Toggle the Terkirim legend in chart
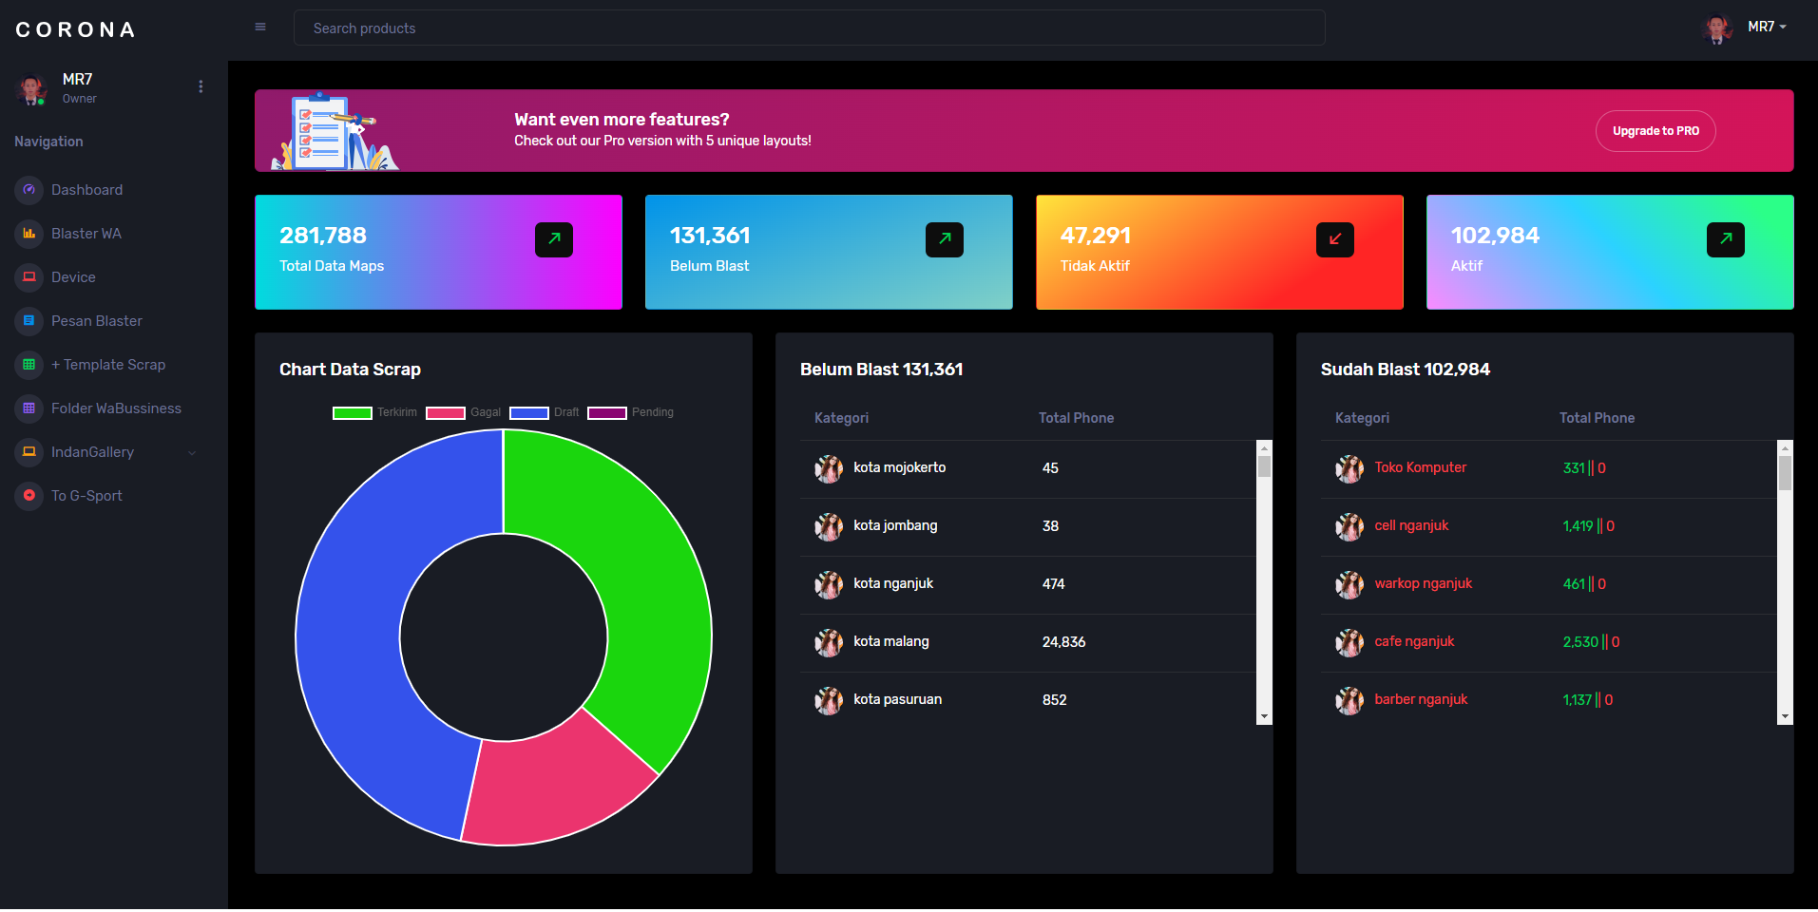Screen dimensions: 1818x912 374,412
